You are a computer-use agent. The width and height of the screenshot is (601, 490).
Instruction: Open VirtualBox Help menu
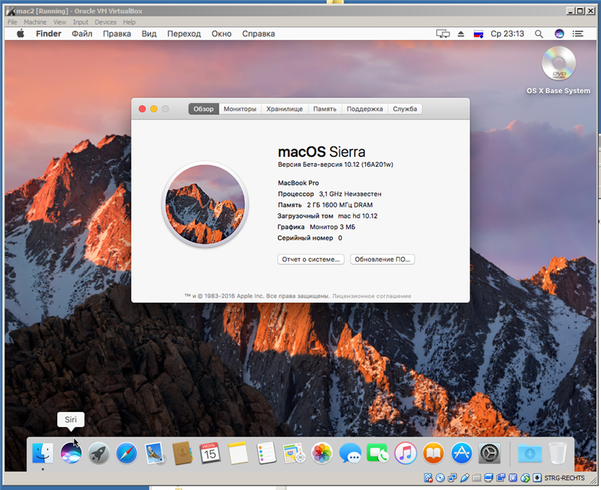(129, 23)
